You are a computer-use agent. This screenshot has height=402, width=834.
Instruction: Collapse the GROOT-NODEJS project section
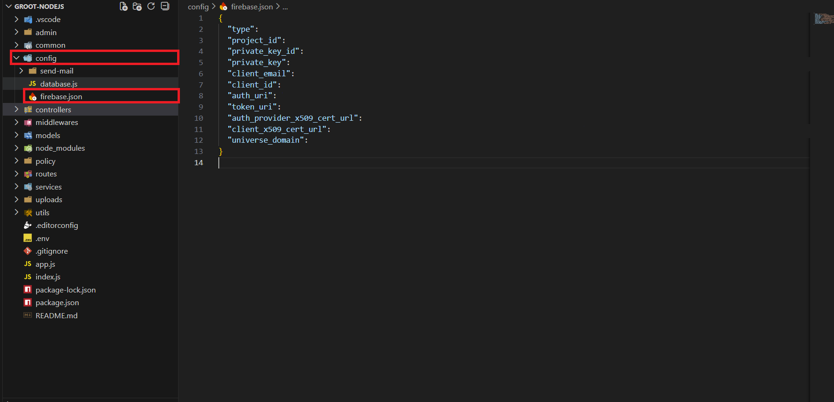click(8, 7)
